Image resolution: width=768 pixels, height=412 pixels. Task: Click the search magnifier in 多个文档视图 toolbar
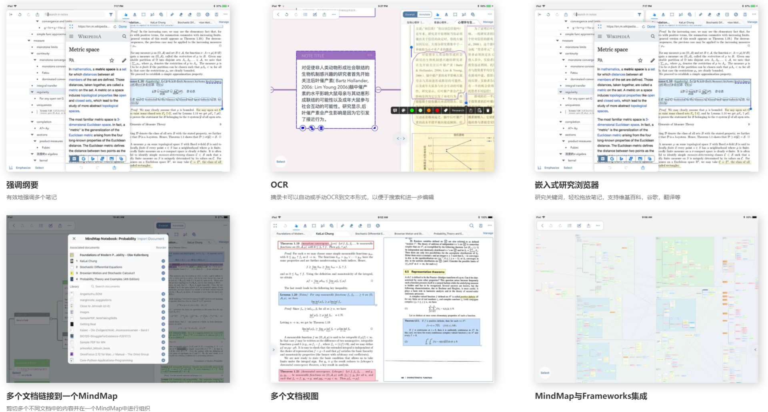pyautogui.click(x=472, y=225)
